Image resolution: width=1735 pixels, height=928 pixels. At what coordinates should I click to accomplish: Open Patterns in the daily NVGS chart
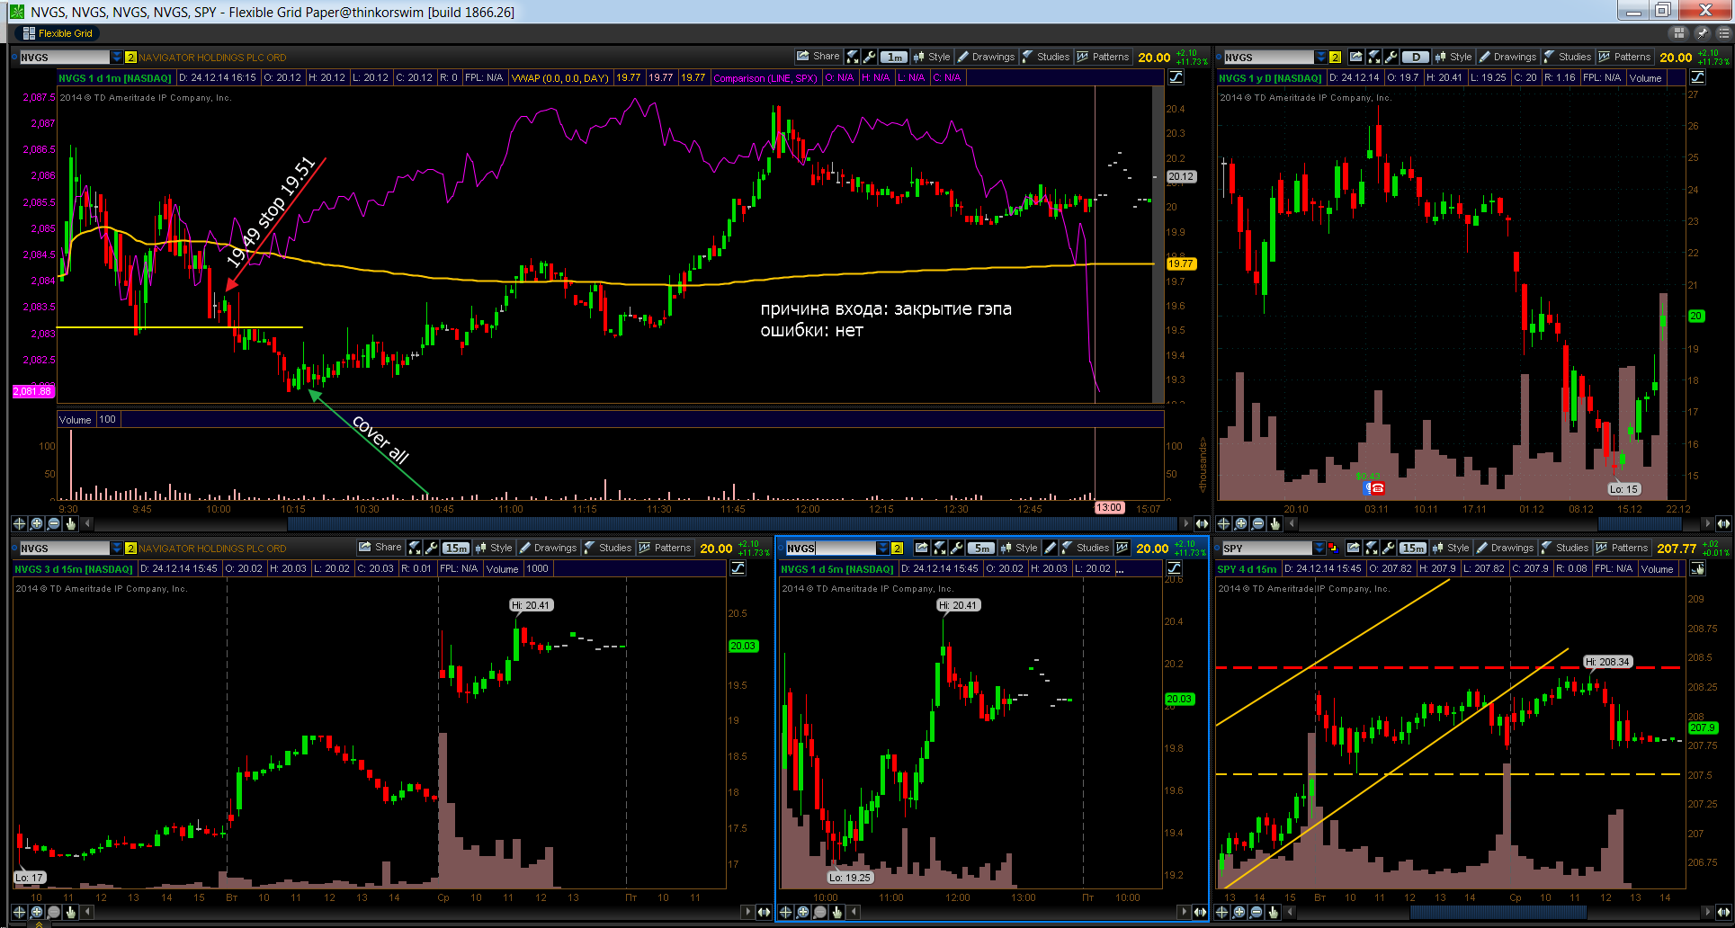(1624, 57)
